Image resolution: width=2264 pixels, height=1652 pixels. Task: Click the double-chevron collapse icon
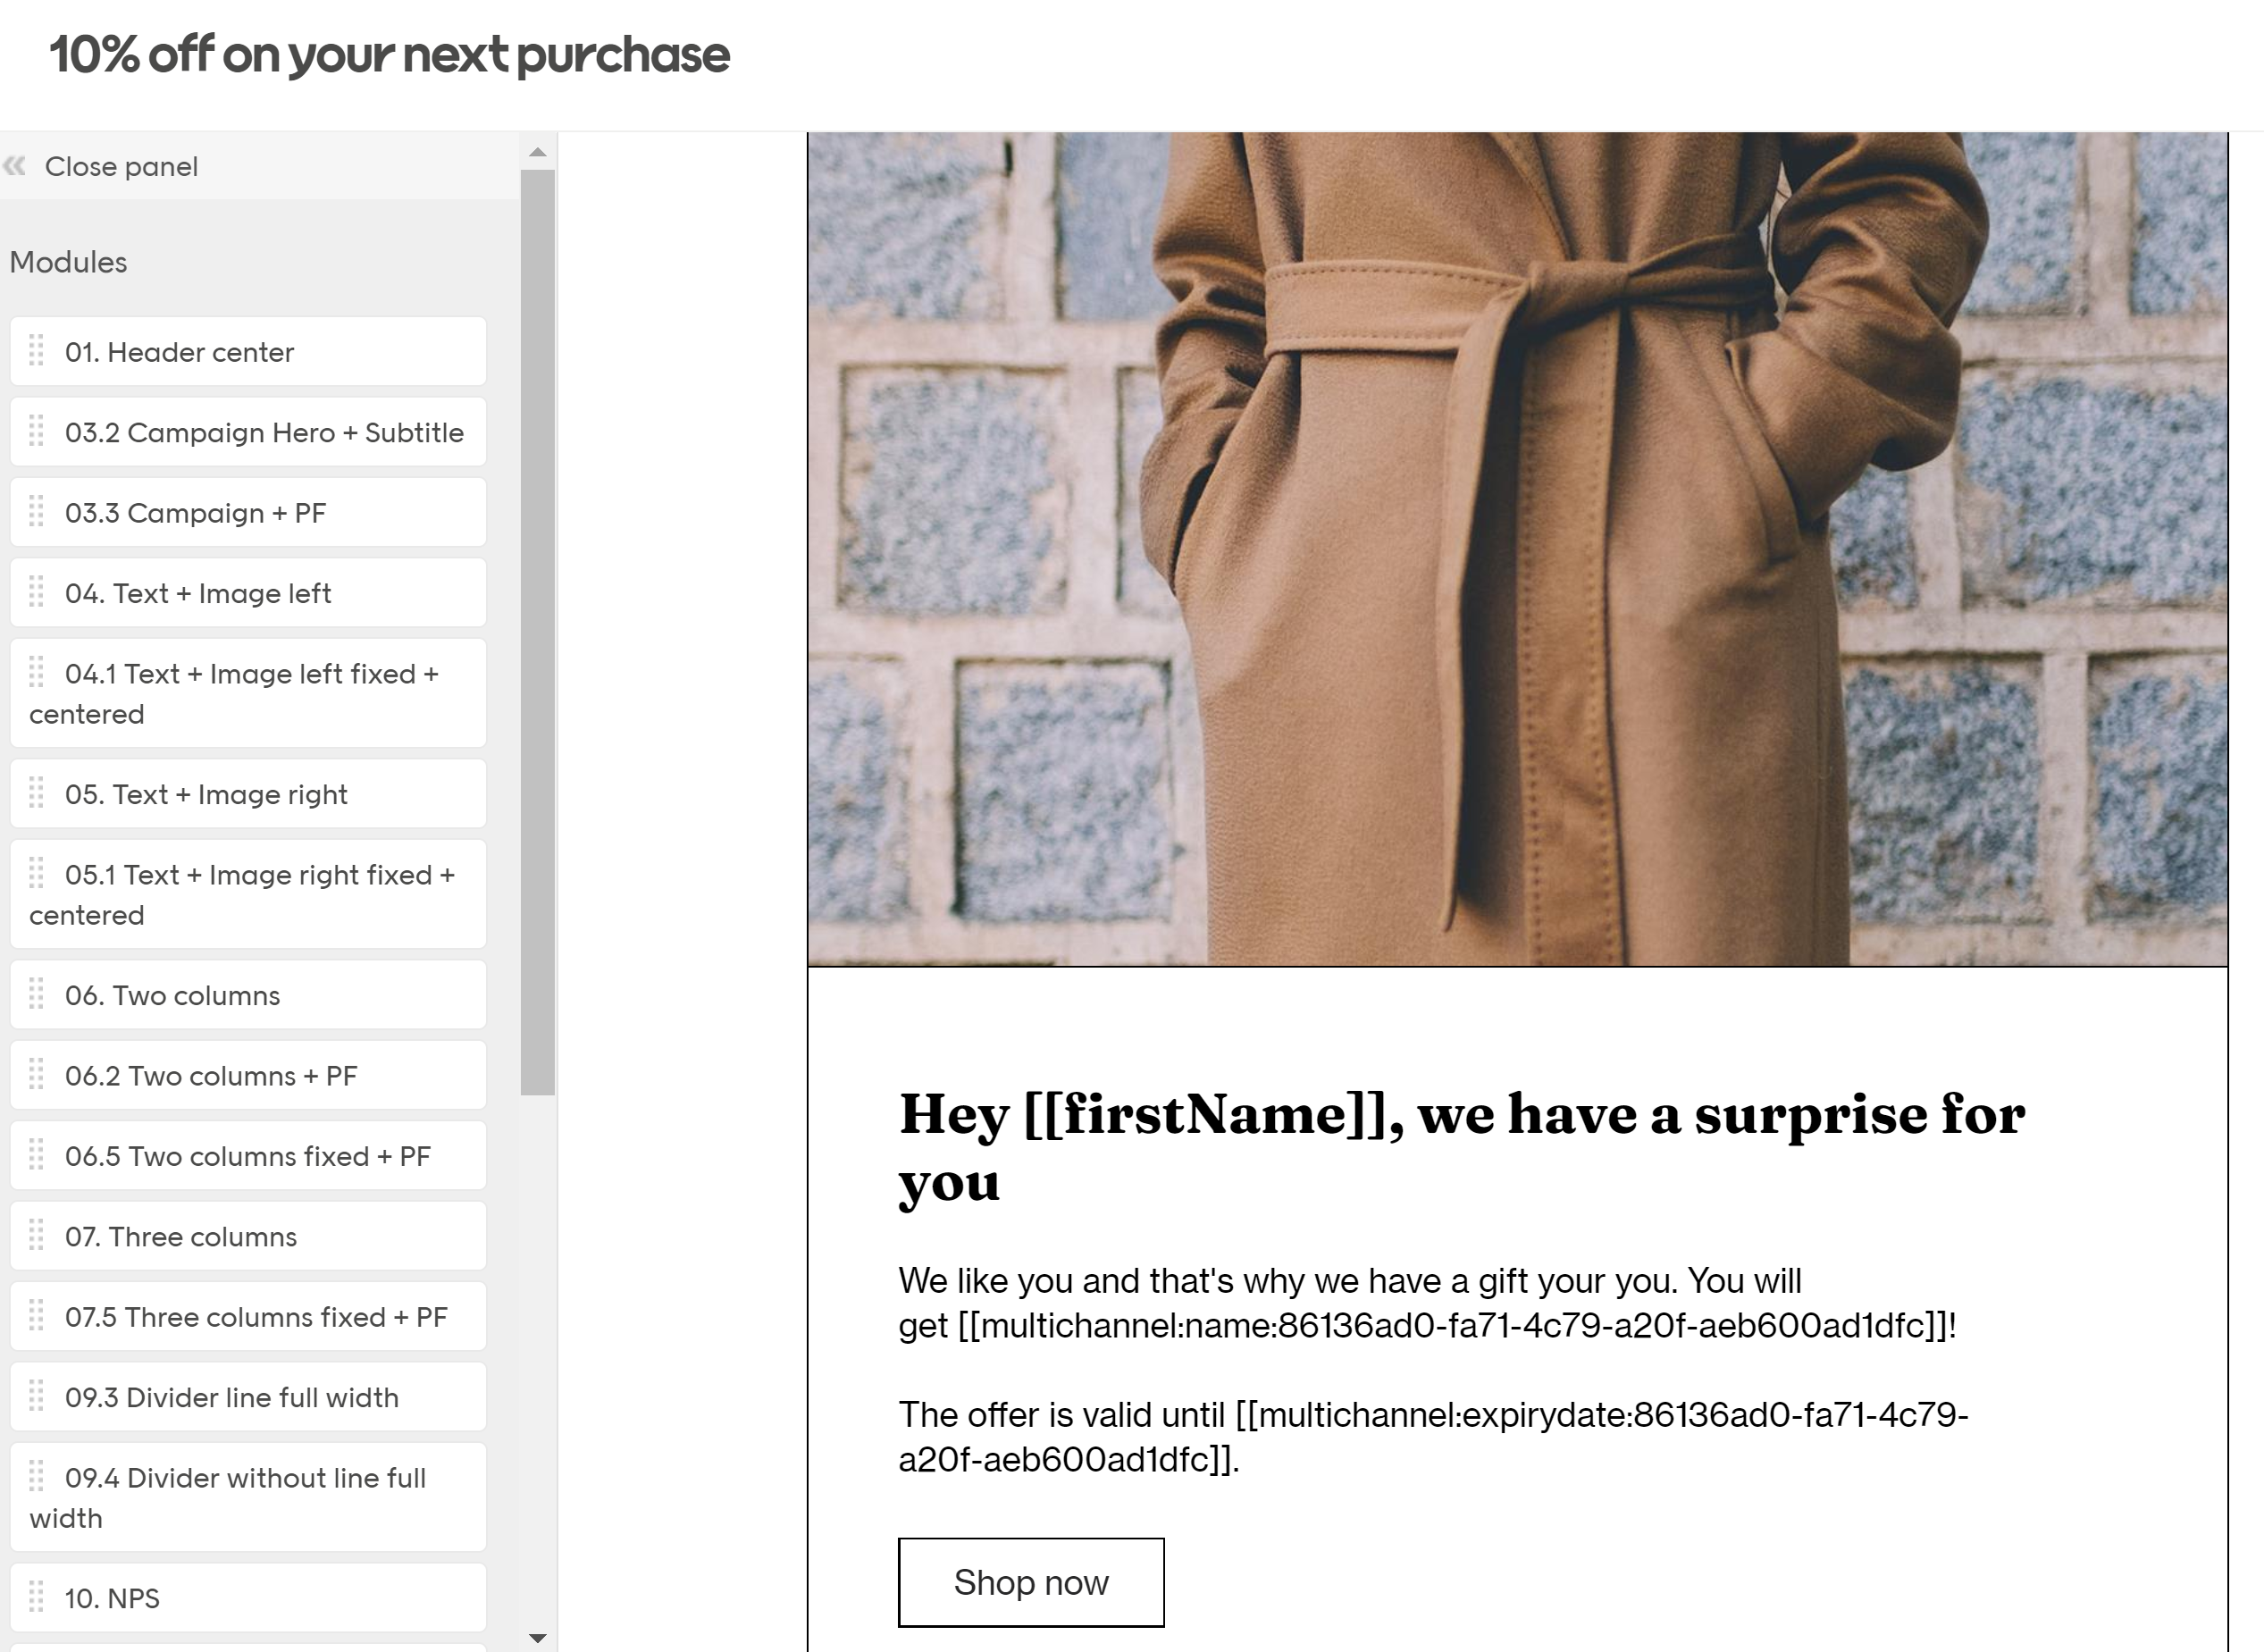[16, 166]
